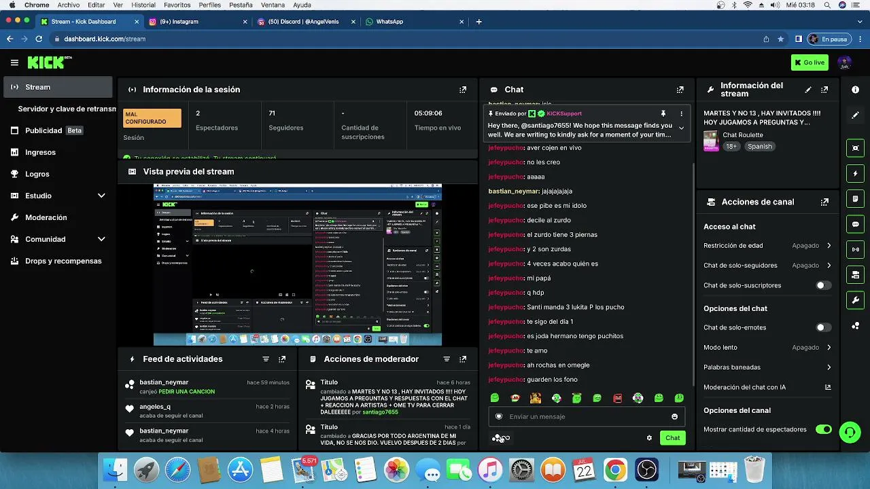Open Drops y recompensas in the sidebar
The image size is (870, 489).
(x=58, y=261)
